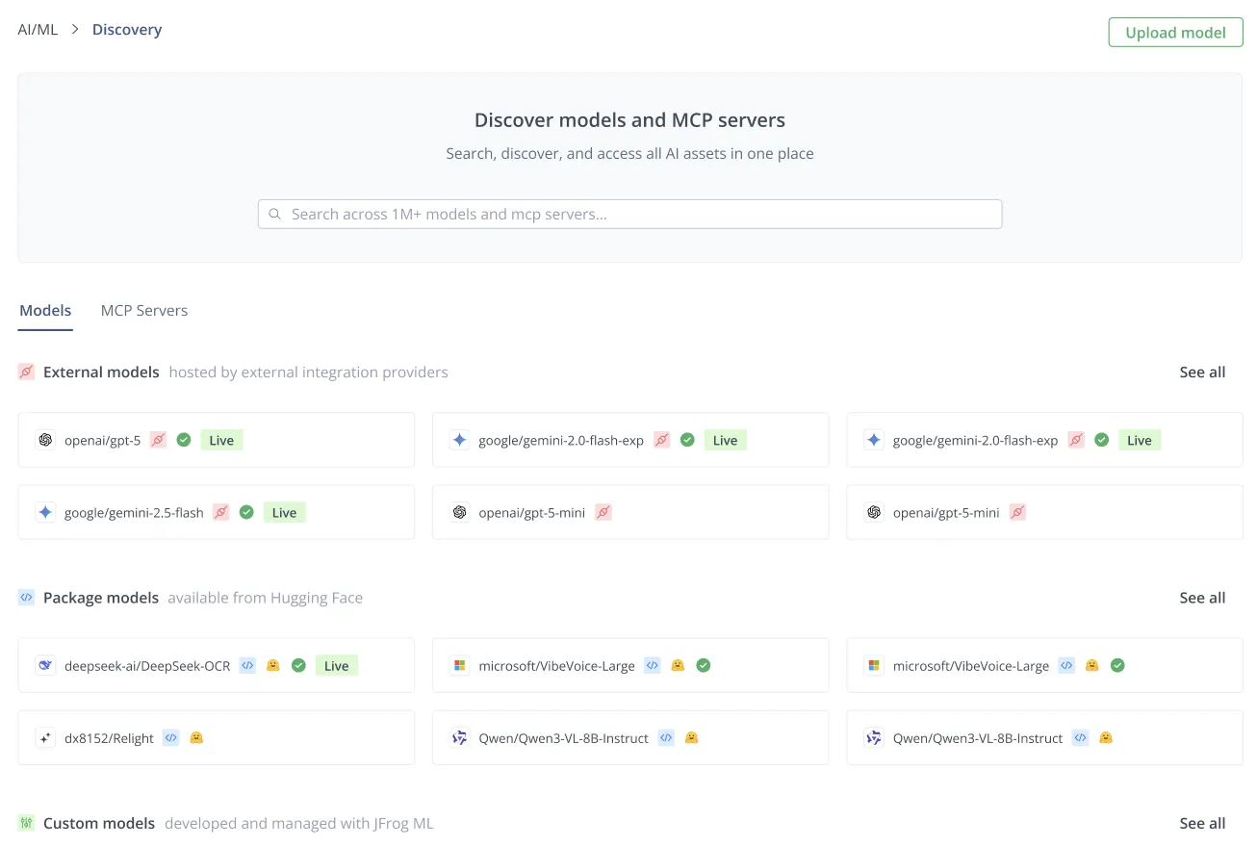Click the External models section icon
This screenshot has width=1257, height=847.
pos(26,372)
